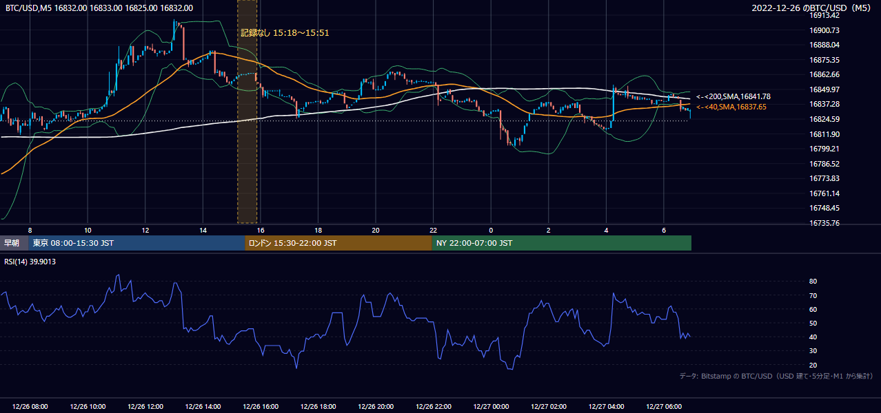
Task: Click hour tick 16 under price chart
Action: point(260,230)
